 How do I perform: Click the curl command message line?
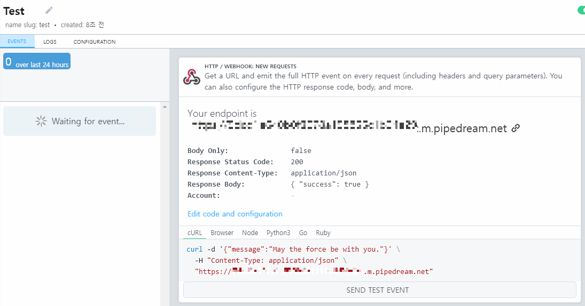pos(293,249)
